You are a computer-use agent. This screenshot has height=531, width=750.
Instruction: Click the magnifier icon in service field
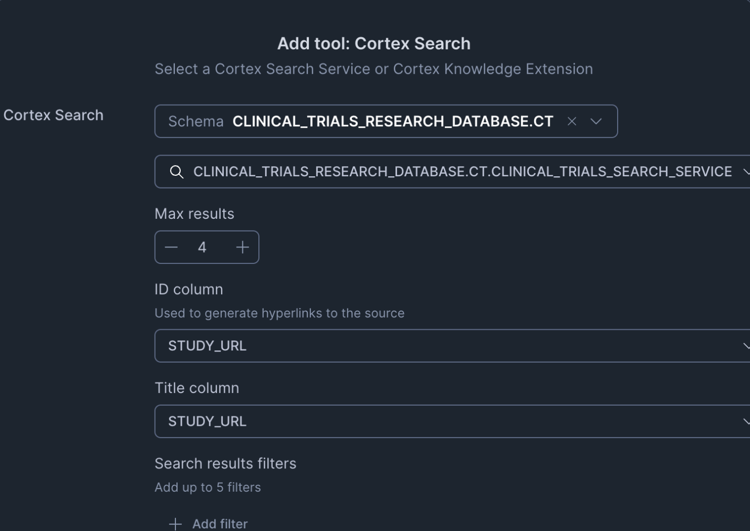[x=176, y=172]
